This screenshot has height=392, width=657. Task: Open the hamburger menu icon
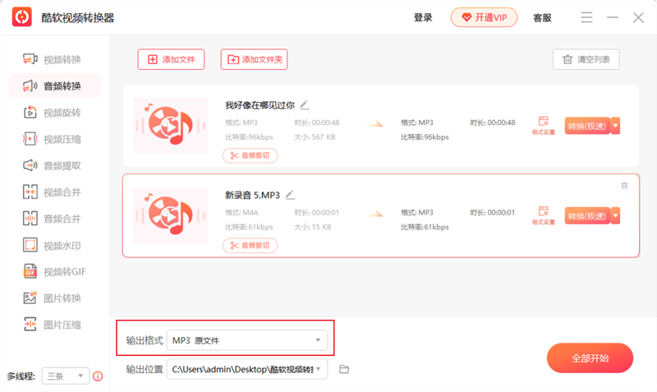tap(586, 17)
